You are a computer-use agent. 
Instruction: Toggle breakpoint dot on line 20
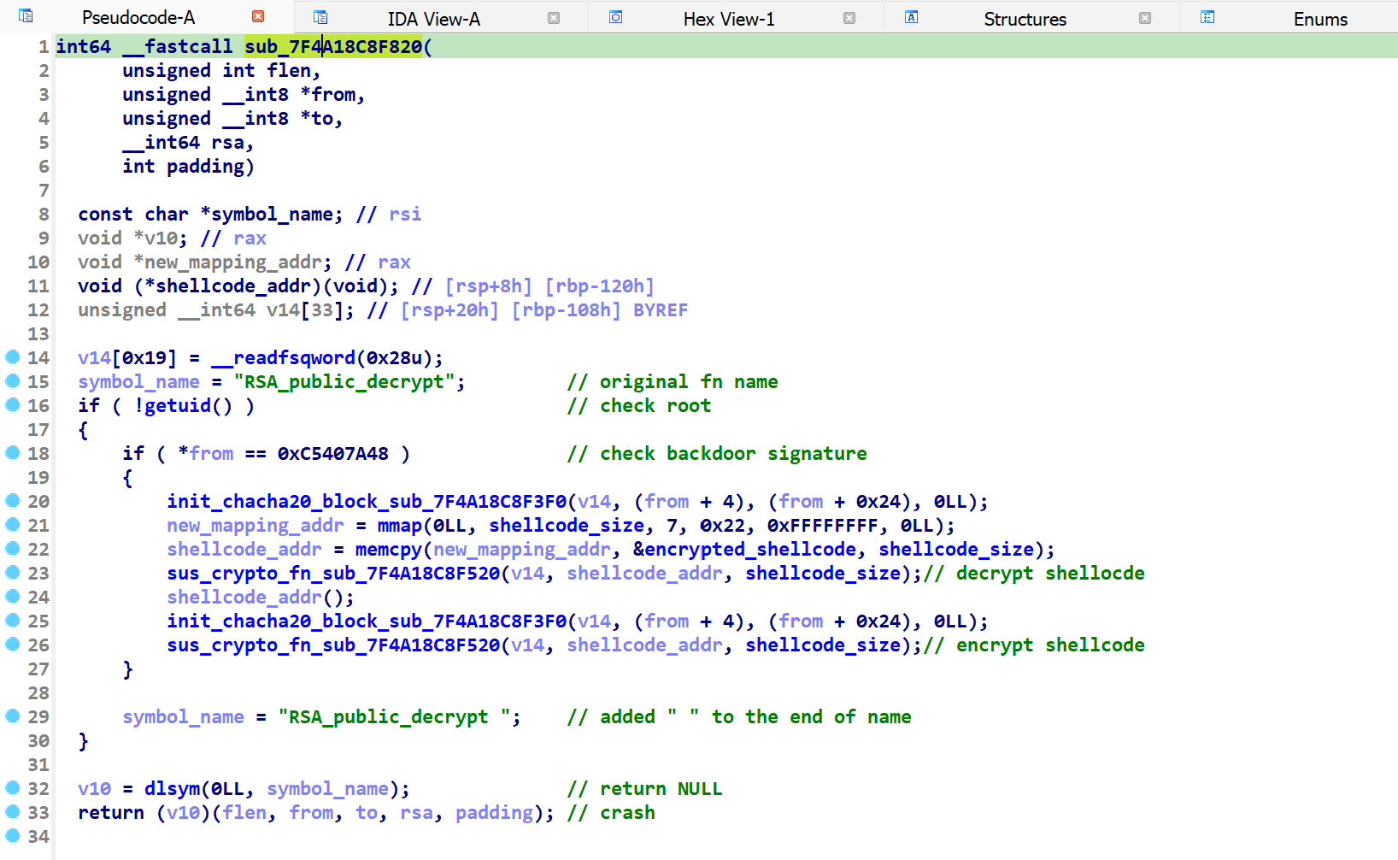pos(12,500)
